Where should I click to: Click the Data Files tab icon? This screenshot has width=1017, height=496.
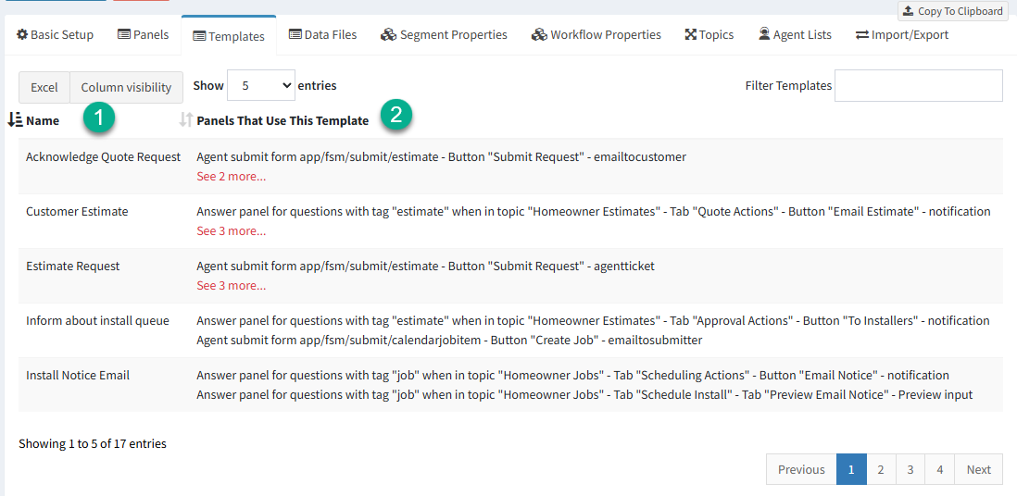295,34
